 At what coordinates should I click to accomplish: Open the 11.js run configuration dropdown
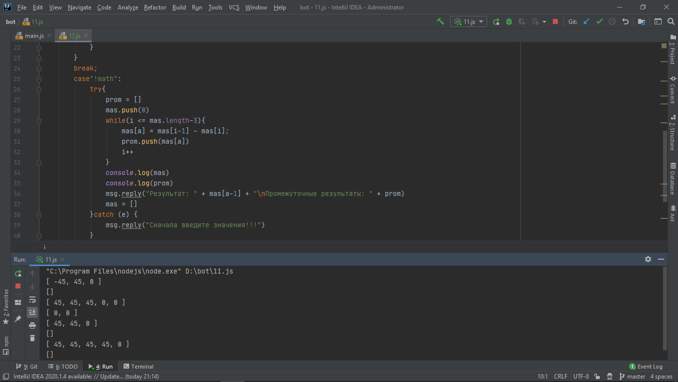pyautogui.click(x=469, y=21)
